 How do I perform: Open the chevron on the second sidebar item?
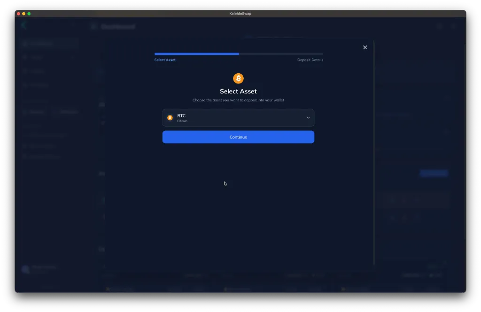[74, 57]
